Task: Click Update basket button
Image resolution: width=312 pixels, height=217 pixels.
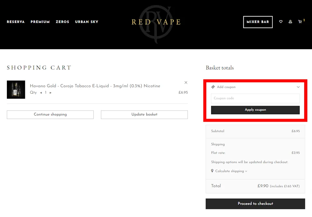Action: coord(144,115)
